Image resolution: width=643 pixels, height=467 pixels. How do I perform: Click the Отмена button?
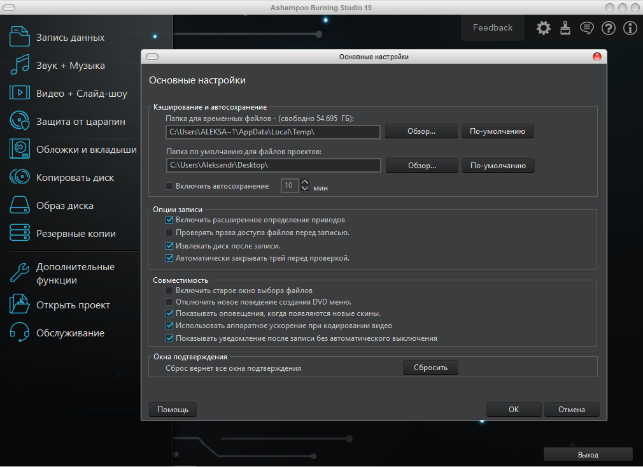[x=572, y=410]
